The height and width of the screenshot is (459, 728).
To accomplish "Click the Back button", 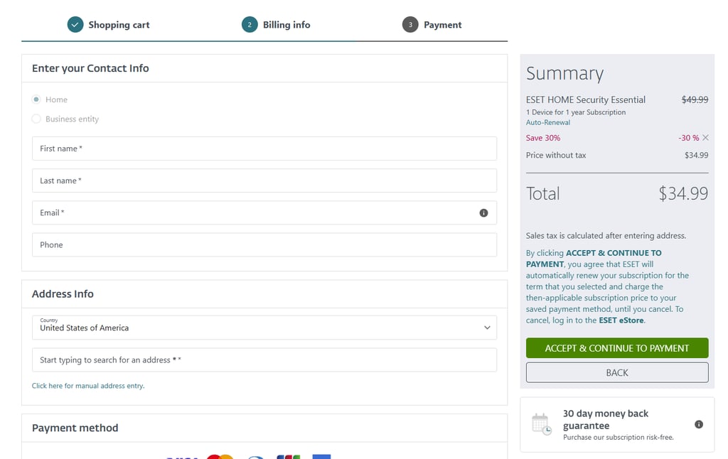I will coord(617,373).
